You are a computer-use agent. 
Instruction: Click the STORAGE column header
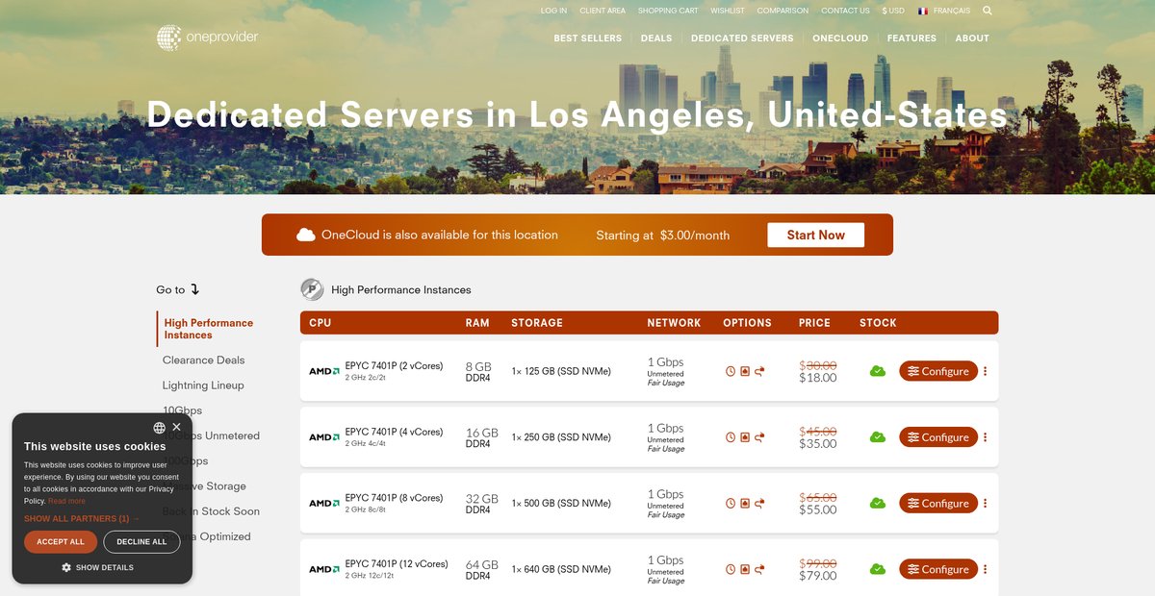537,323
